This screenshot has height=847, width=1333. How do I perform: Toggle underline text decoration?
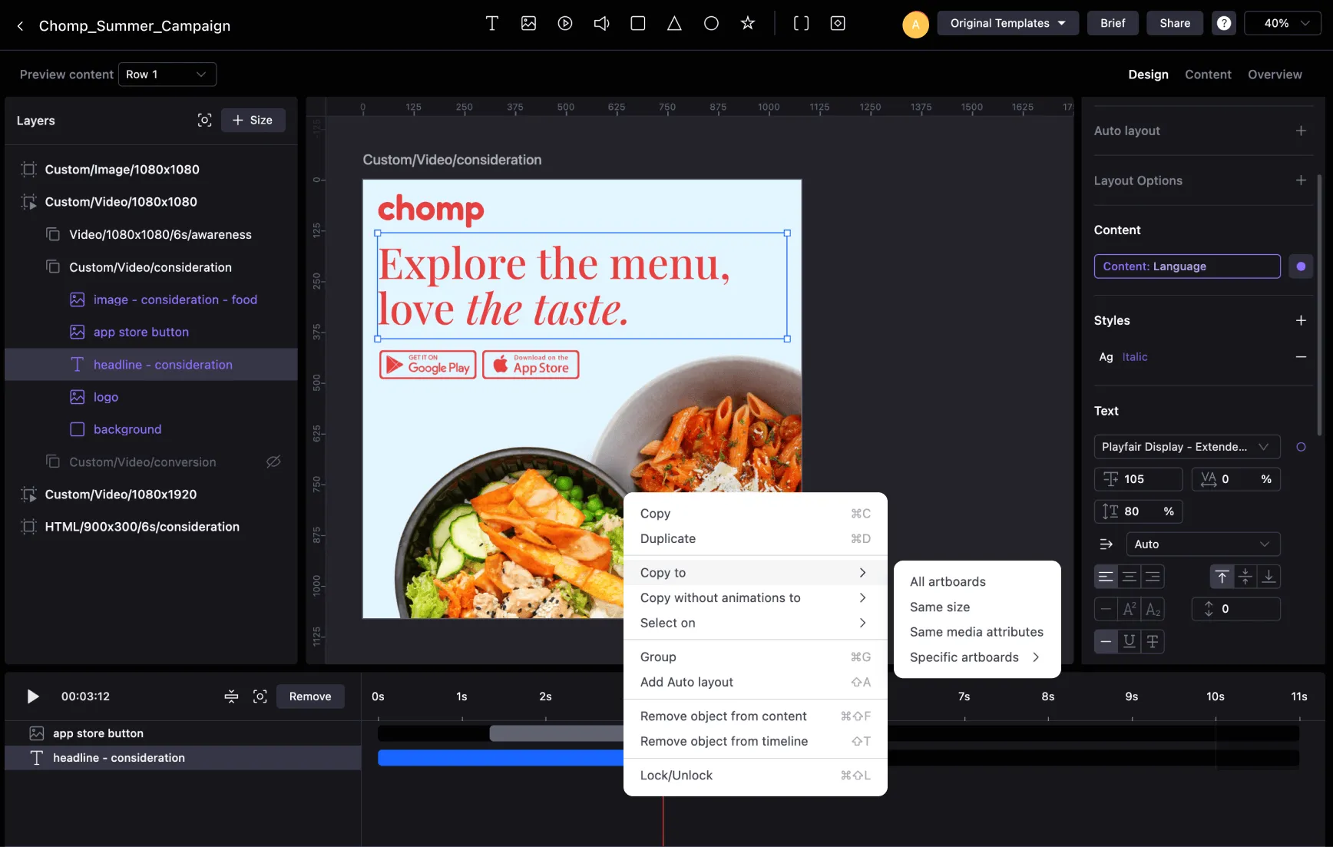(x=1130, y=641)
